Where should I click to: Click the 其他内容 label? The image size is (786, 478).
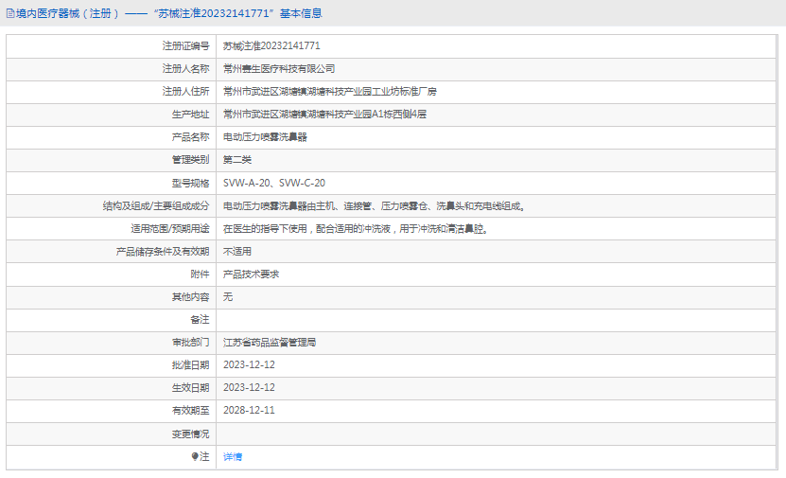(190, 297)
